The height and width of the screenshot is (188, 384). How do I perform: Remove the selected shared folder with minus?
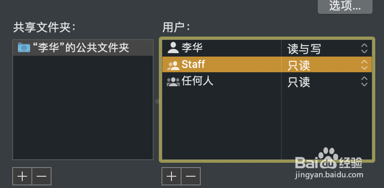pos(41,176)
